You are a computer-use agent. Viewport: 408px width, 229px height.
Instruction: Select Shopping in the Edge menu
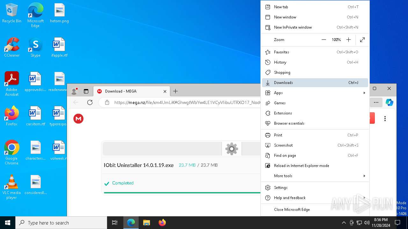[x=315, y=73]
